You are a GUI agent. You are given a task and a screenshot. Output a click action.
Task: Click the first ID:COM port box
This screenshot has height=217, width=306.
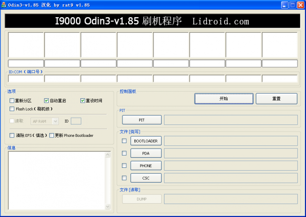[26, 79]
